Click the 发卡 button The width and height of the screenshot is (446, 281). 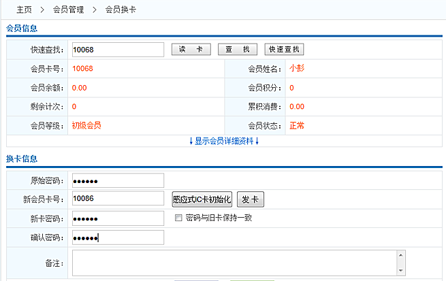point(251,199)
